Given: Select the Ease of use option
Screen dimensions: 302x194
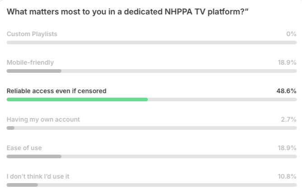Looking at the screenshot, I should tap(24, 148).
